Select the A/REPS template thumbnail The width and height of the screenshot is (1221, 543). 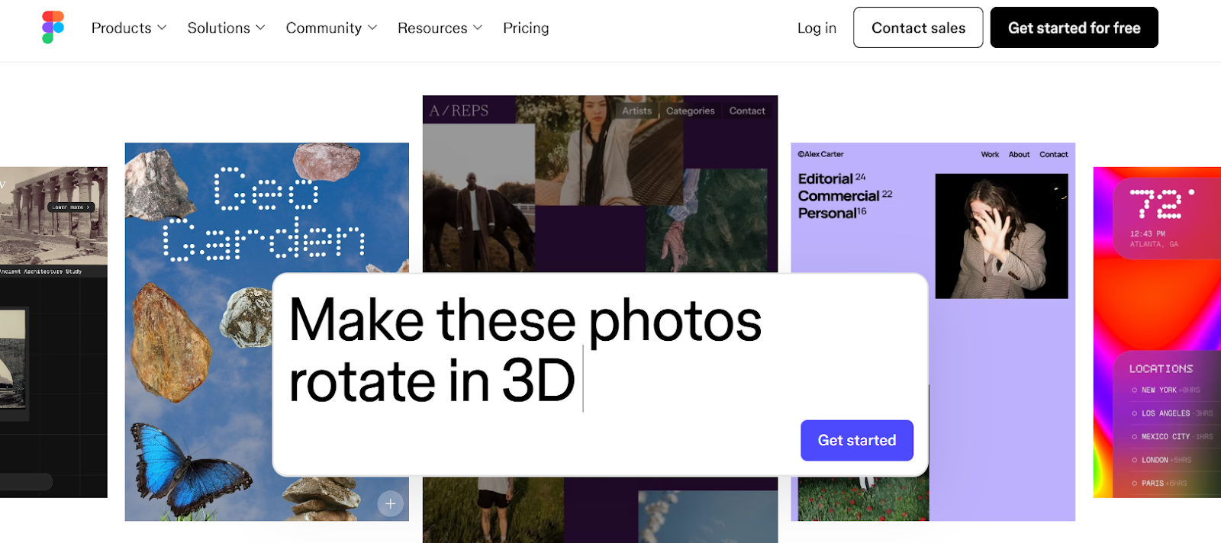coord(600,183)
